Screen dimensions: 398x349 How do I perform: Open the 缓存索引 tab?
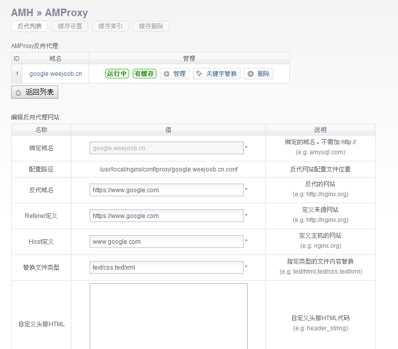pyautogui.click(x=110, y=26)
